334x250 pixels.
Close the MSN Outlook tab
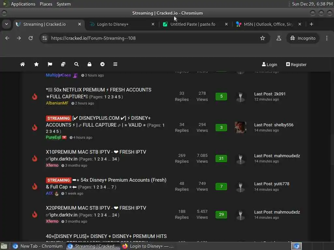[x=300, y=24]
